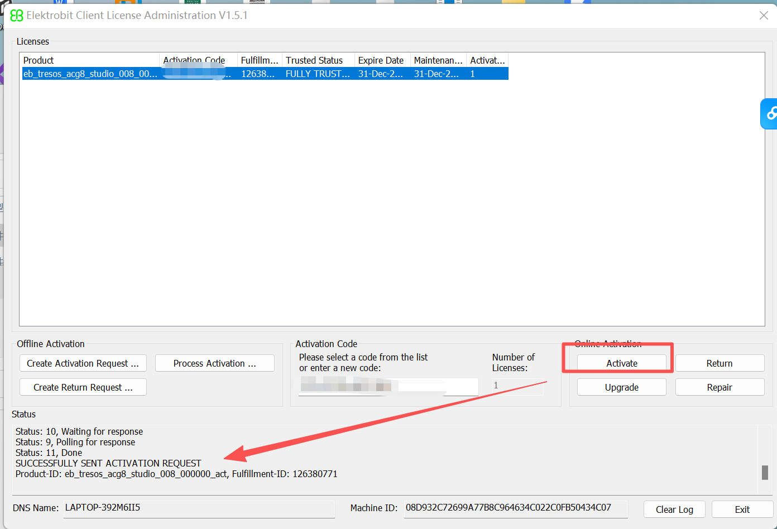Screen dimensions: 777x529
Task: Click Process Activation button
Action: (x=215, y=363)
